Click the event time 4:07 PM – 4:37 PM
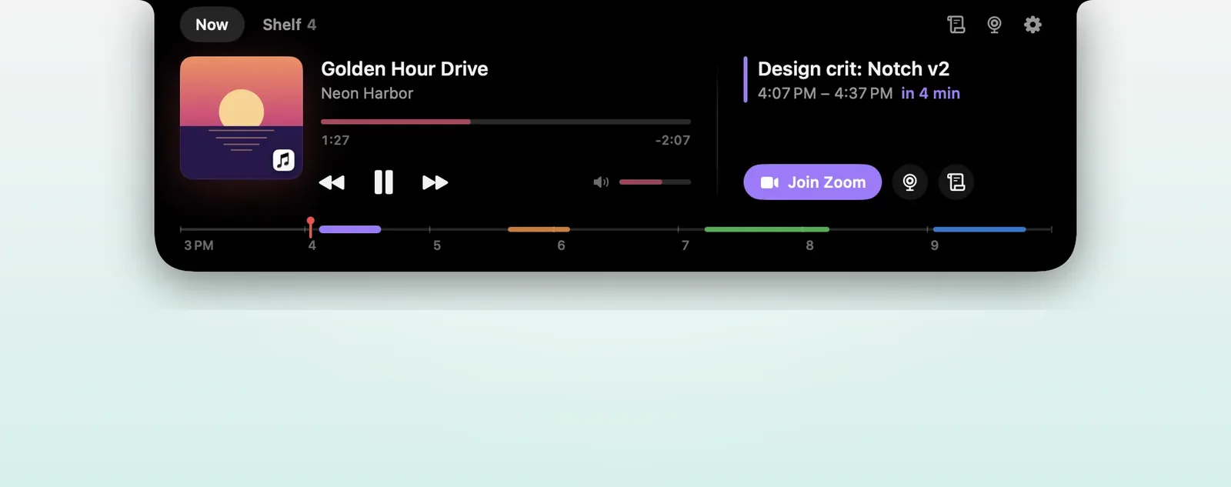Screen dimensions: 1231x487 click(825, 94)
